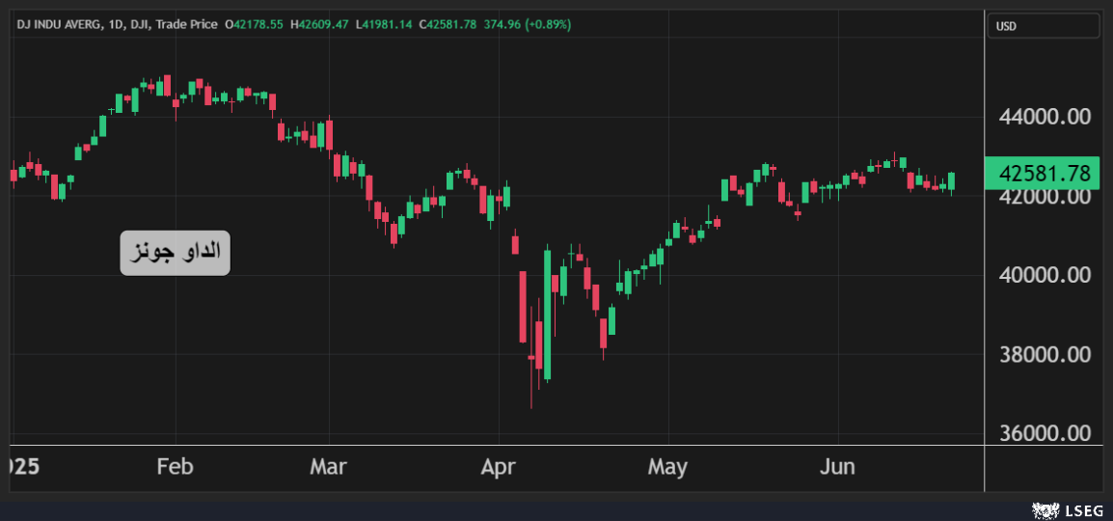Click the 38000.00 price axis label
The image size is (1113, 521).
pos(1045,354)
